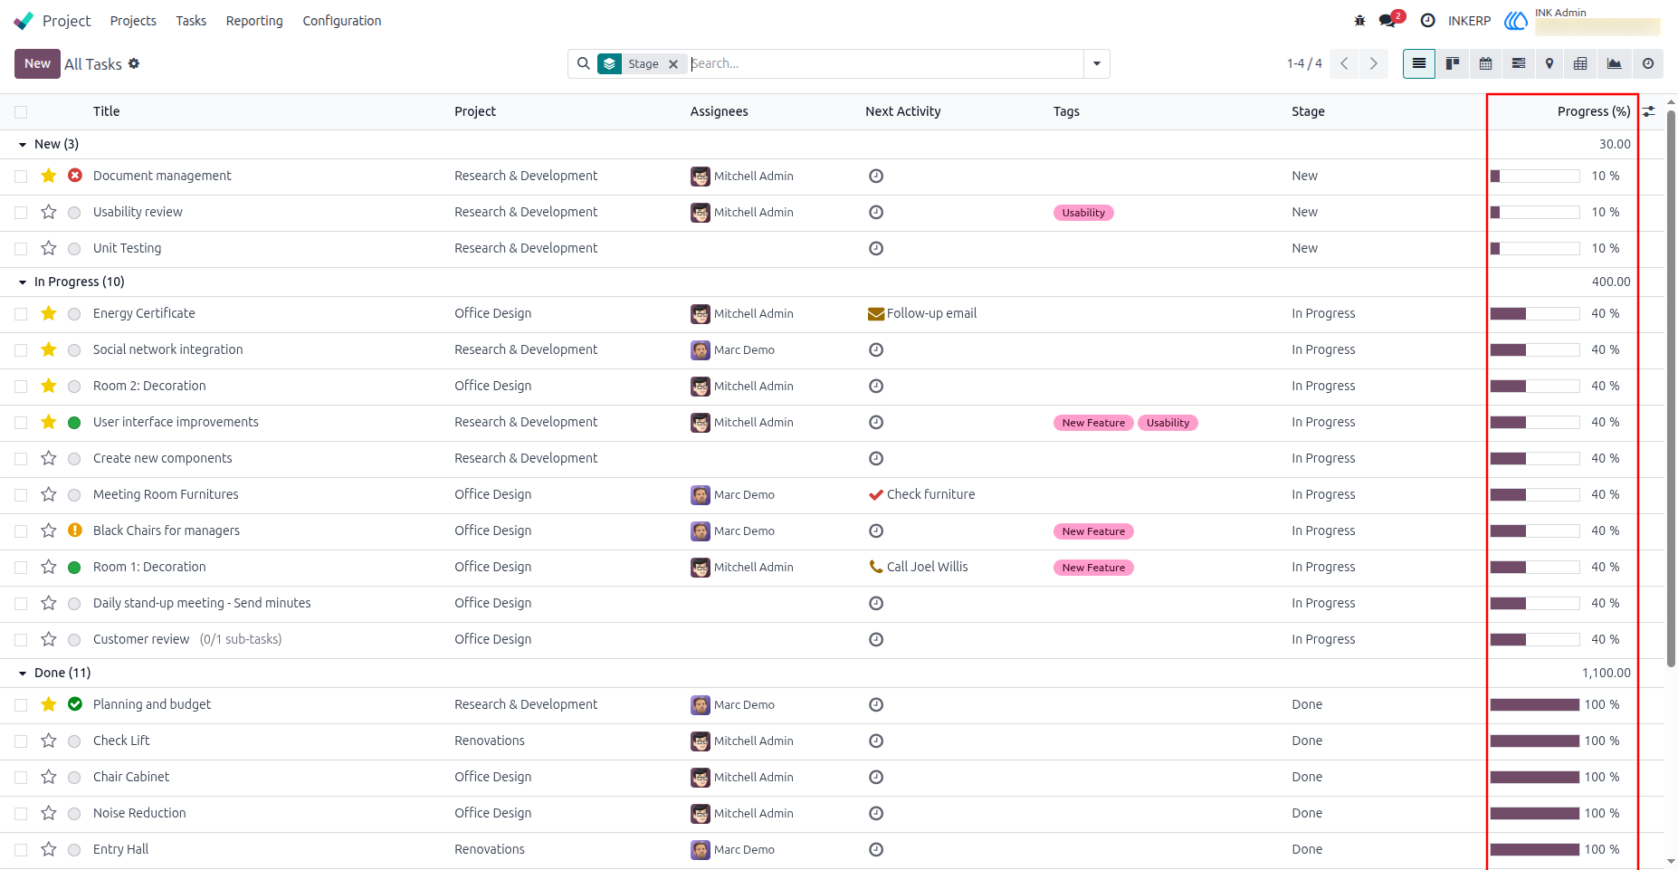Click the New task button
Image resolution: width=1678 pixels, height=870 pixels.
37,63
